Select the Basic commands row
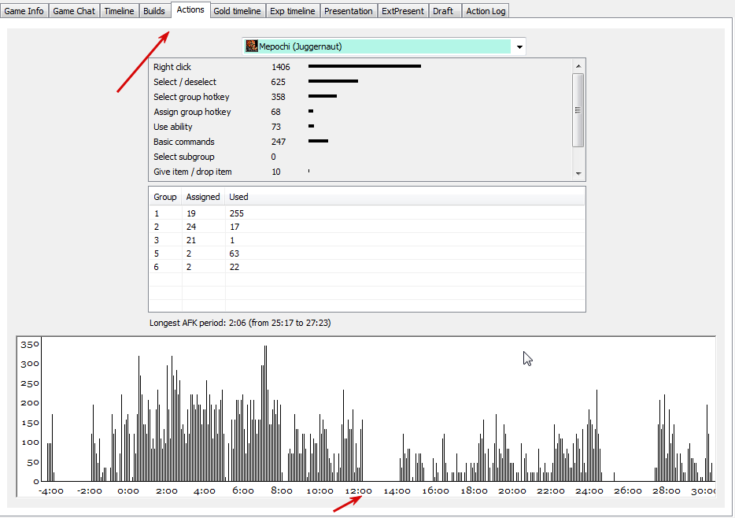Image resolution: width=735 pixels, height=518 pixels. click(x=360, y=142)
